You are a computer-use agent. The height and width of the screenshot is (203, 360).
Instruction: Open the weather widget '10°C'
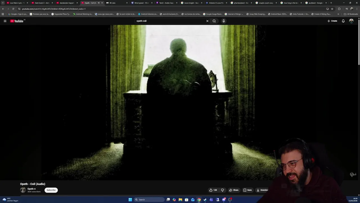pos(10,200)
